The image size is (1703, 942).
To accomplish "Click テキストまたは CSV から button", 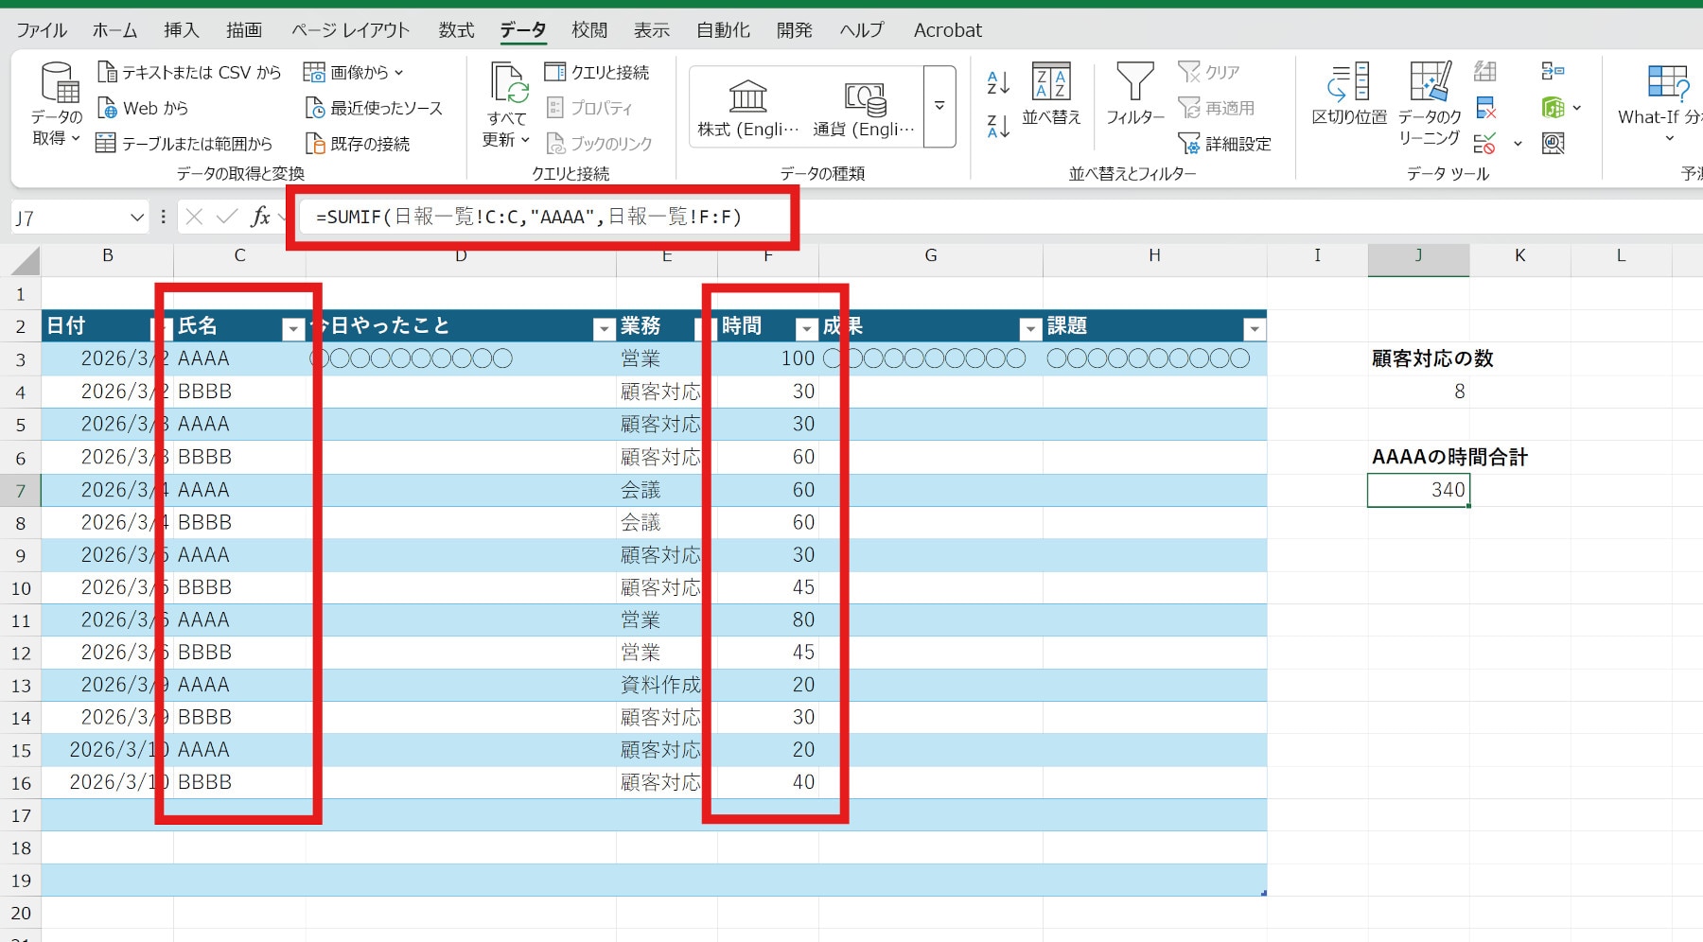I will [189, 72].
